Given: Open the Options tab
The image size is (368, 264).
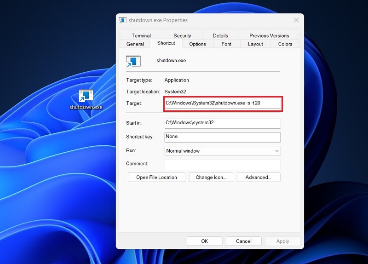Looking at the screenshot, I should point(198,44).
